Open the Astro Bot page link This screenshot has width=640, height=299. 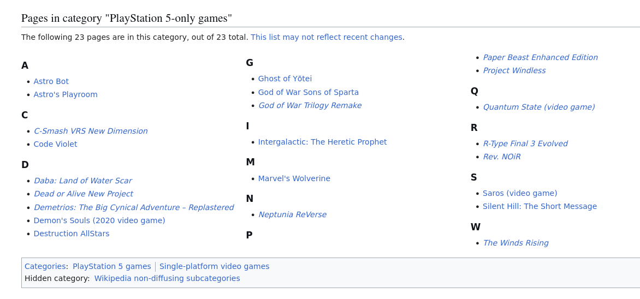51,81
